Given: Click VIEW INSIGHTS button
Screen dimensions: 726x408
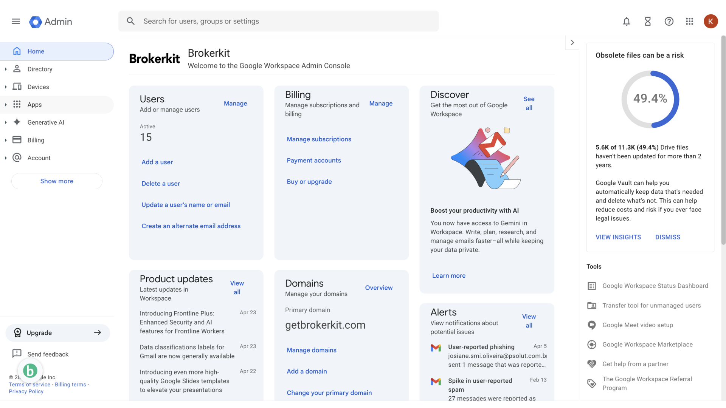Looking at the screenshot, I should 618,237.
